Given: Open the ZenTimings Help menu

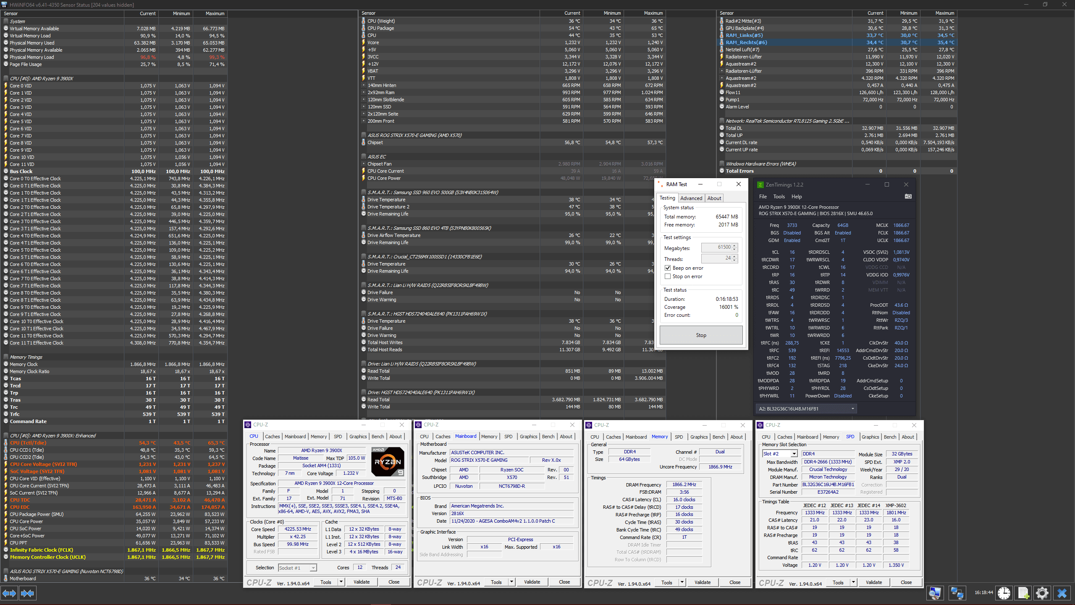Looking at the screenshot, I should coord(797,197).
